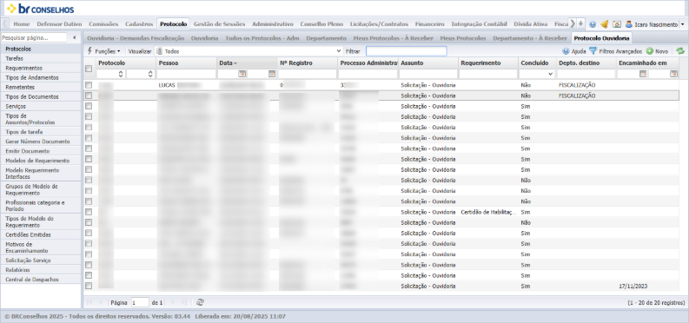
Task: Open the Concluído filter dropdown
Action: [x=551, y=74]
